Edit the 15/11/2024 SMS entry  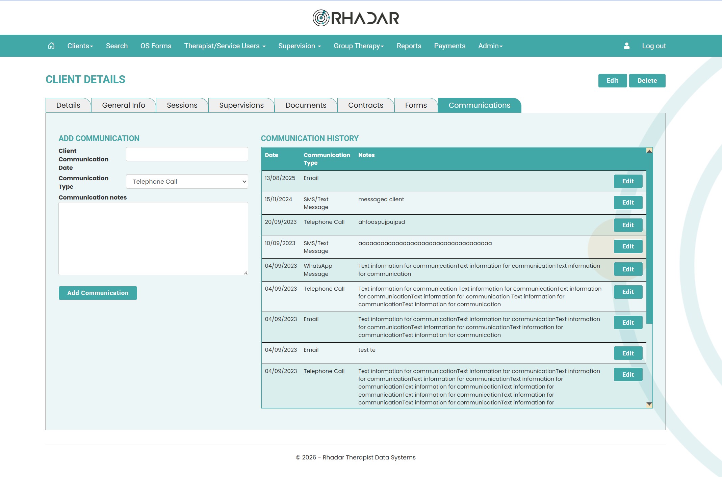click(x=628, y=203)
